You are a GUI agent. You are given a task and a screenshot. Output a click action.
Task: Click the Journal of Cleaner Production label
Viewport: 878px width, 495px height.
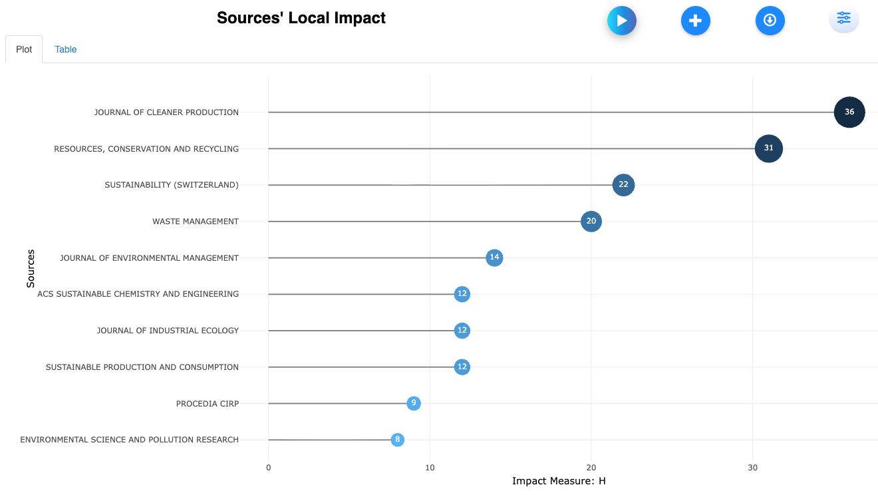[x=166, y=112]
